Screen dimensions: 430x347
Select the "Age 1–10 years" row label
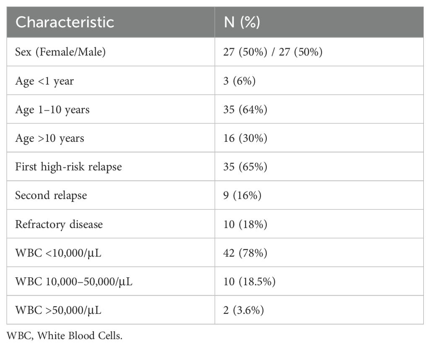(x=52, y=110)
